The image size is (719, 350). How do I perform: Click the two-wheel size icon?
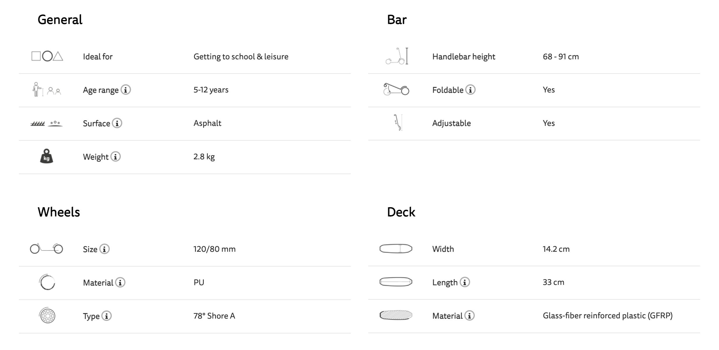point(47,249)
